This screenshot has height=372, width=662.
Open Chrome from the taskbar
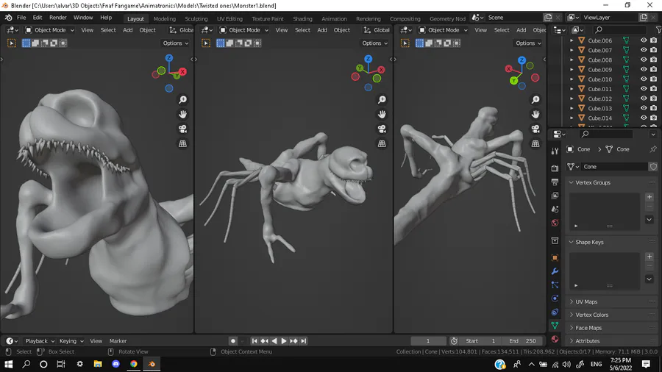coord(134,364)
